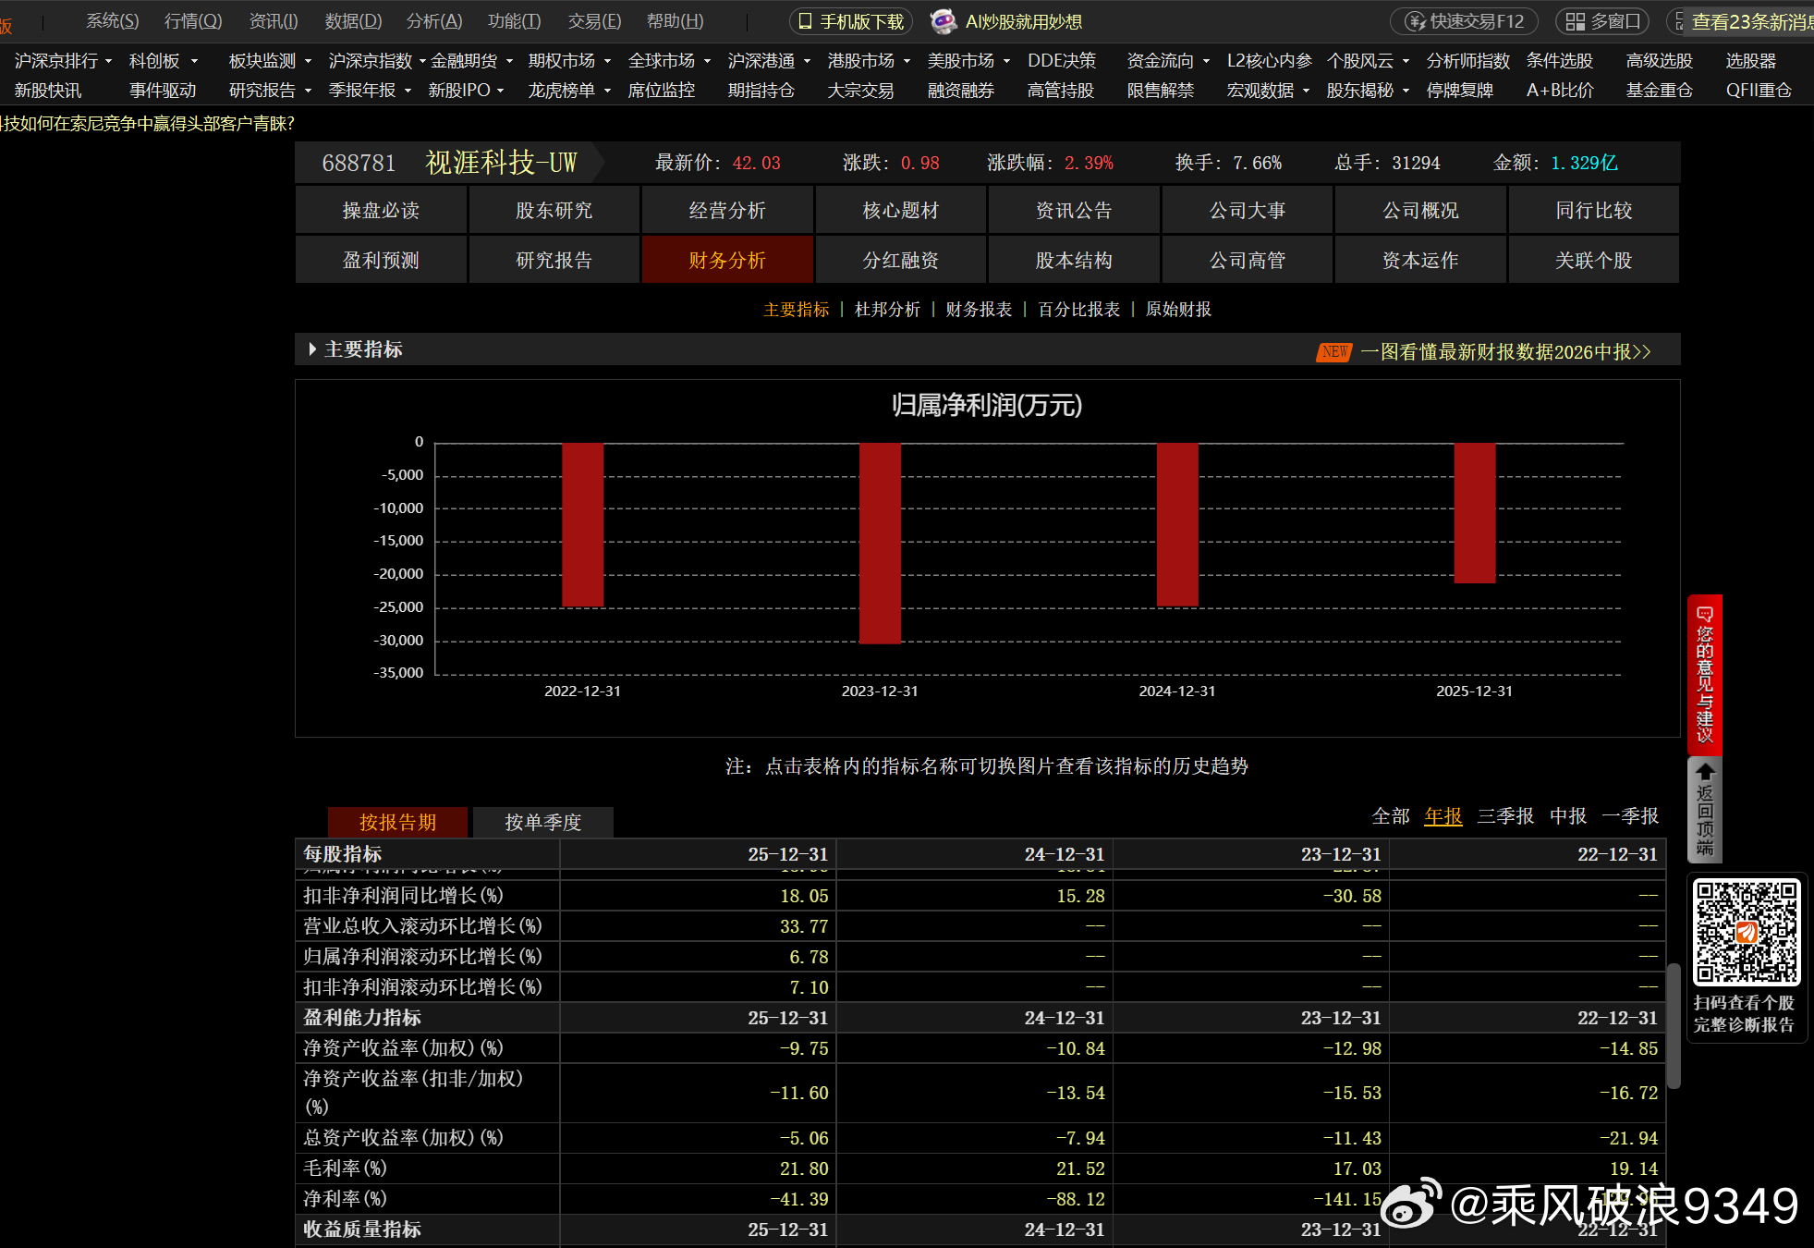Image resolution: width=1814 pixels, height=1248 pixels.
Task: Open the 核心题材 tab
Action: click(x=901, y=210)
